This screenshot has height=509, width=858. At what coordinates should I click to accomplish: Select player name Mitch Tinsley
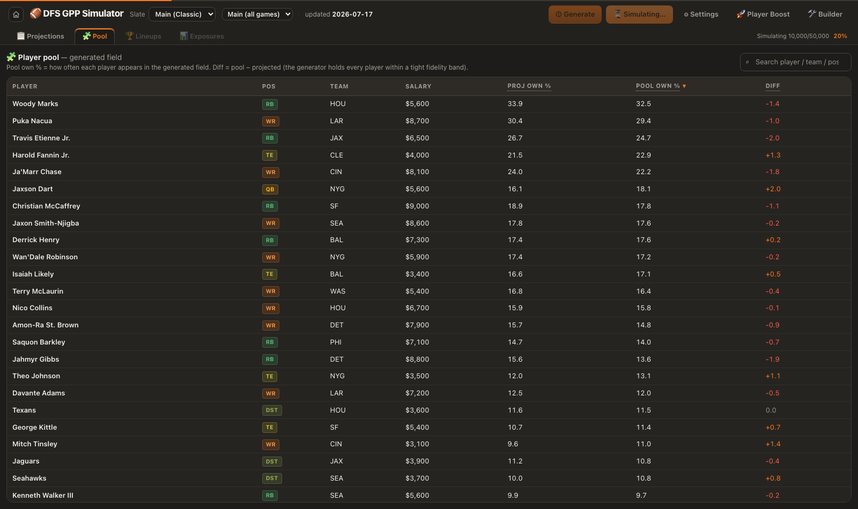coord(35,444)
